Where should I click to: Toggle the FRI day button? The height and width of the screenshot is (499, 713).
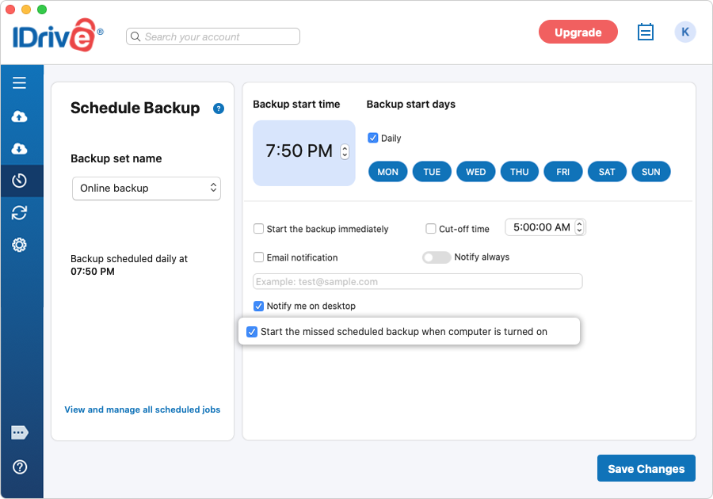563,172
